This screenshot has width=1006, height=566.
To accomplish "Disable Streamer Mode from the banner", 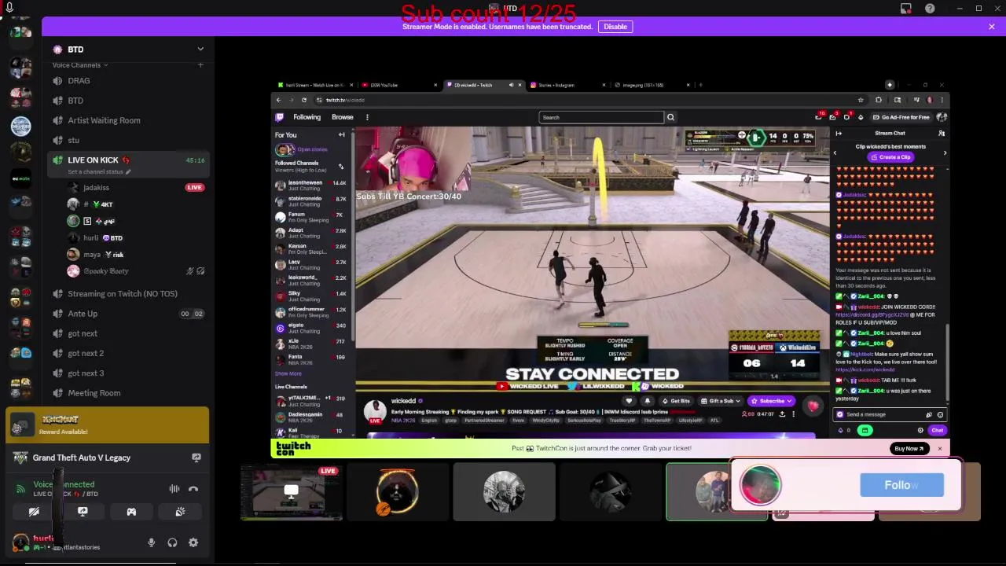I will (x=615, y=27).
